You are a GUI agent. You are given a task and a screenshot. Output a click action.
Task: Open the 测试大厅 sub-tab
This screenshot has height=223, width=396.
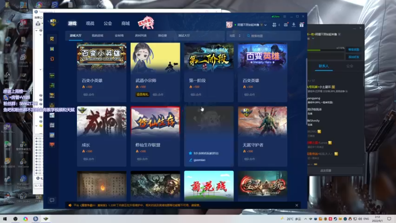coord(184,36)
